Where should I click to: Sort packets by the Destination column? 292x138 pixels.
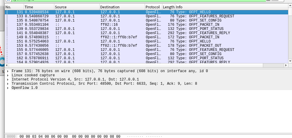click(122, 7)
